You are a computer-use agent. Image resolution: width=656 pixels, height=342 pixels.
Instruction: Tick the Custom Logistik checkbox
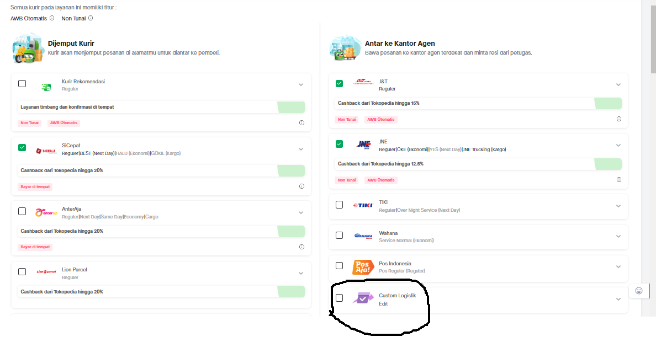339,298
